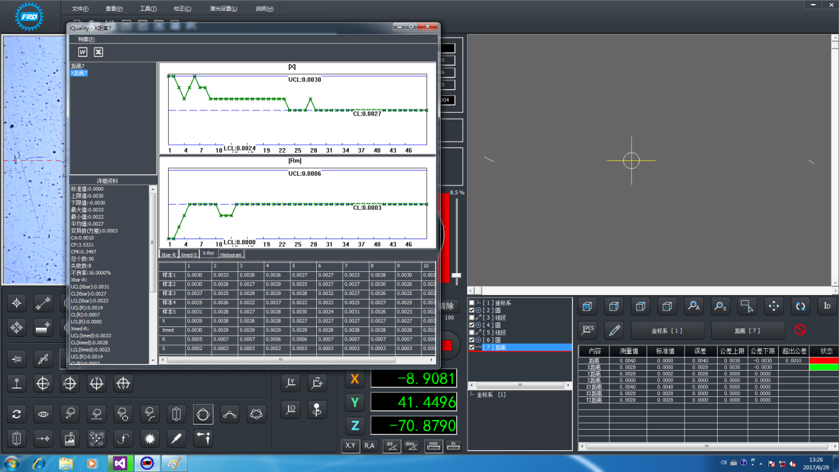Click the zoom auto magnifier icon
The height and width of the screenshot is (472, 839).
coord(693,306)
